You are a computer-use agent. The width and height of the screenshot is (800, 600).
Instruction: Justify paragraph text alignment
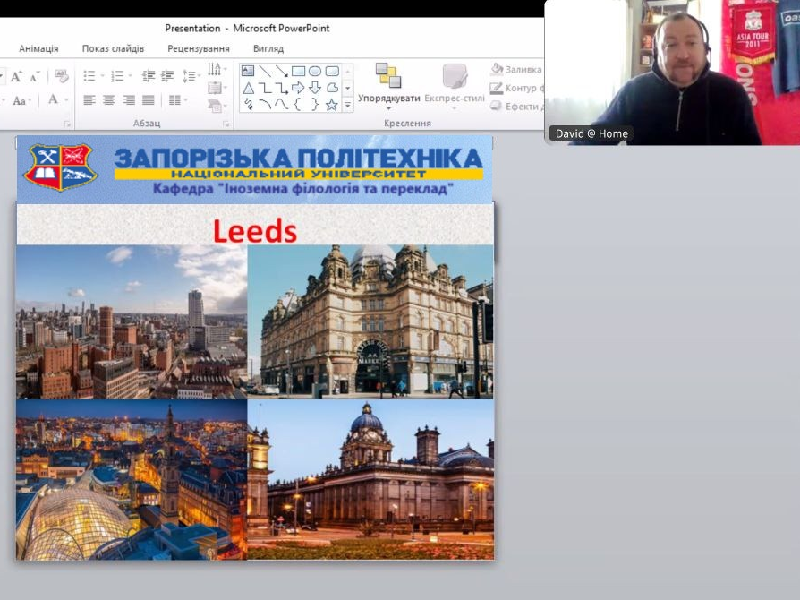coord(148,100)
